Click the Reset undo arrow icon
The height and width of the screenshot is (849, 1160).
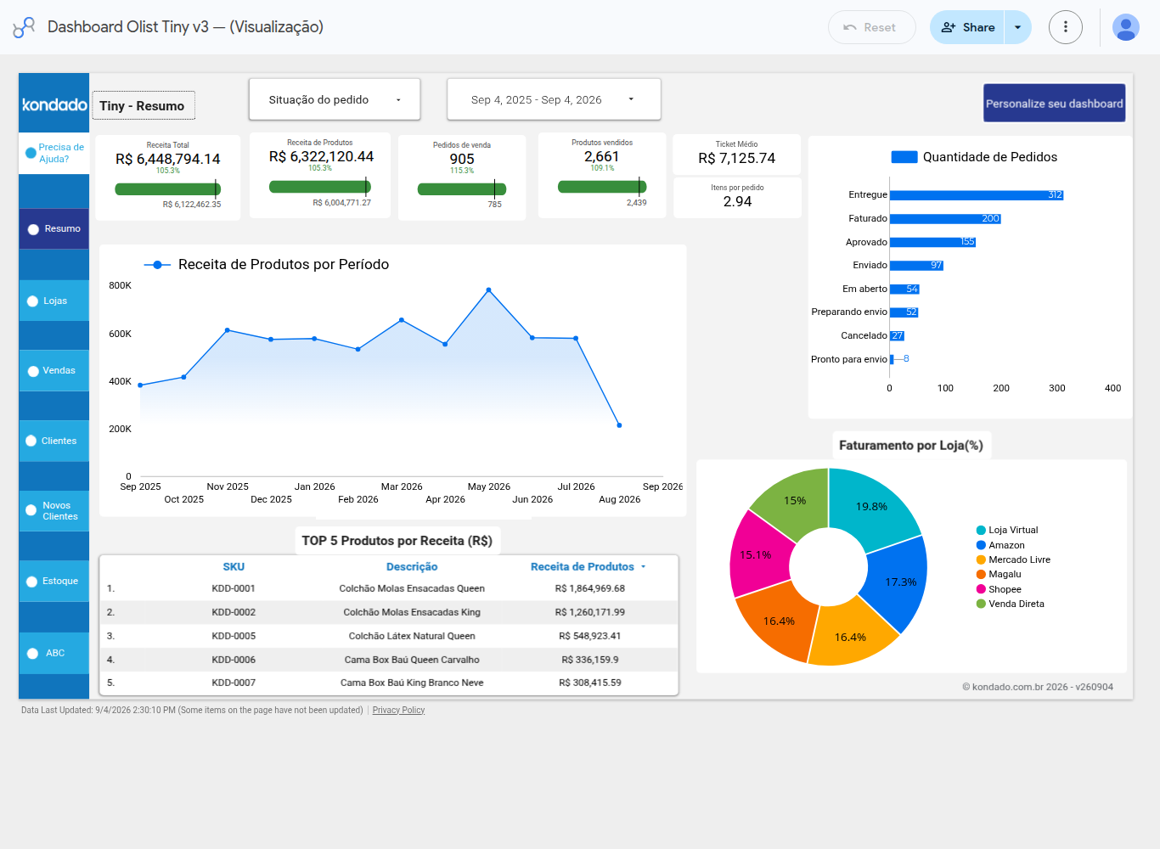click(x=849, y=27)
